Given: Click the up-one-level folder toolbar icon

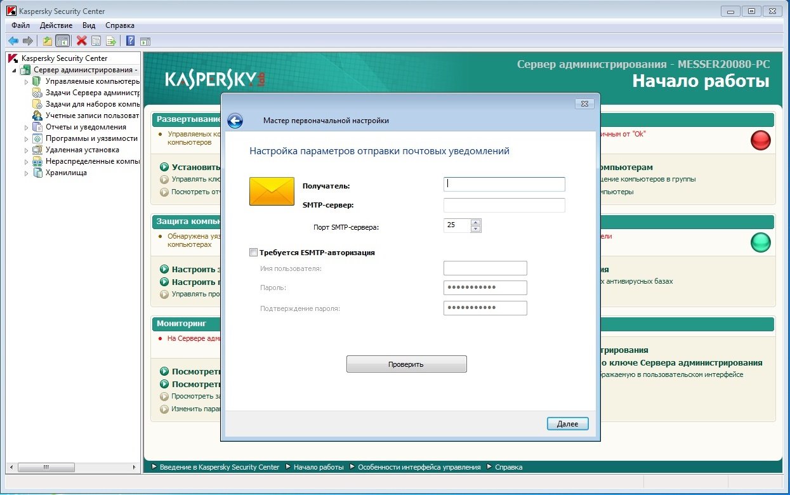Looking at the screenshot, I should tap(48, 41).
